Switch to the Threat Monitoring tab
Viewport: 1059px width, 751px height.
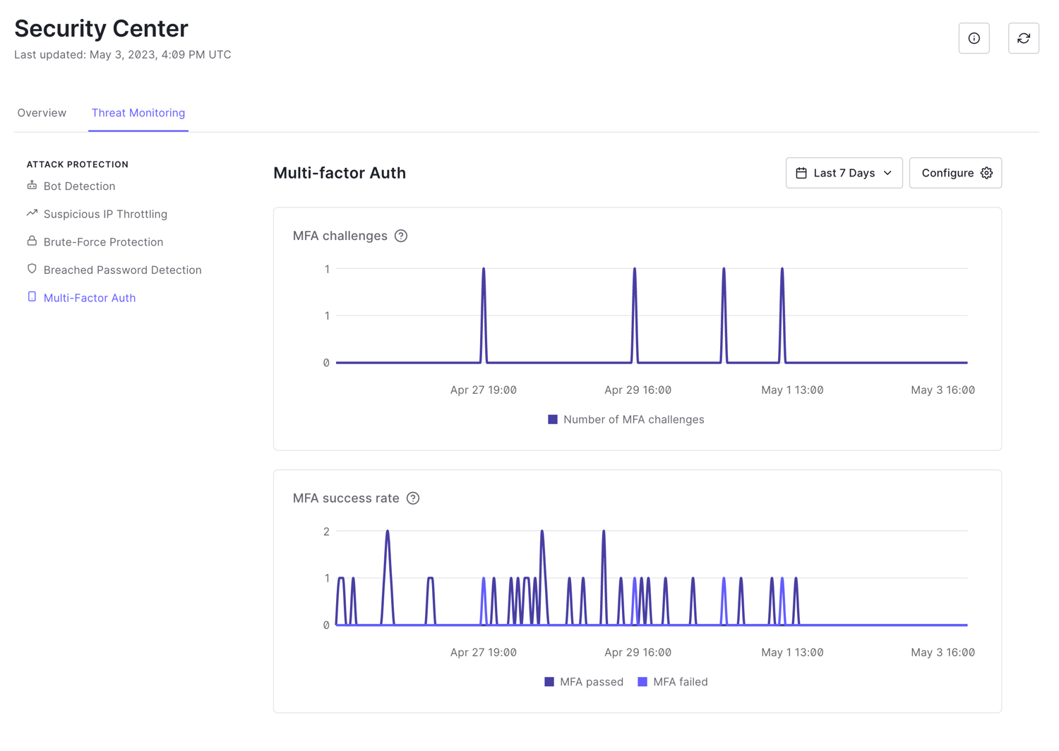[x=138, y=112]
